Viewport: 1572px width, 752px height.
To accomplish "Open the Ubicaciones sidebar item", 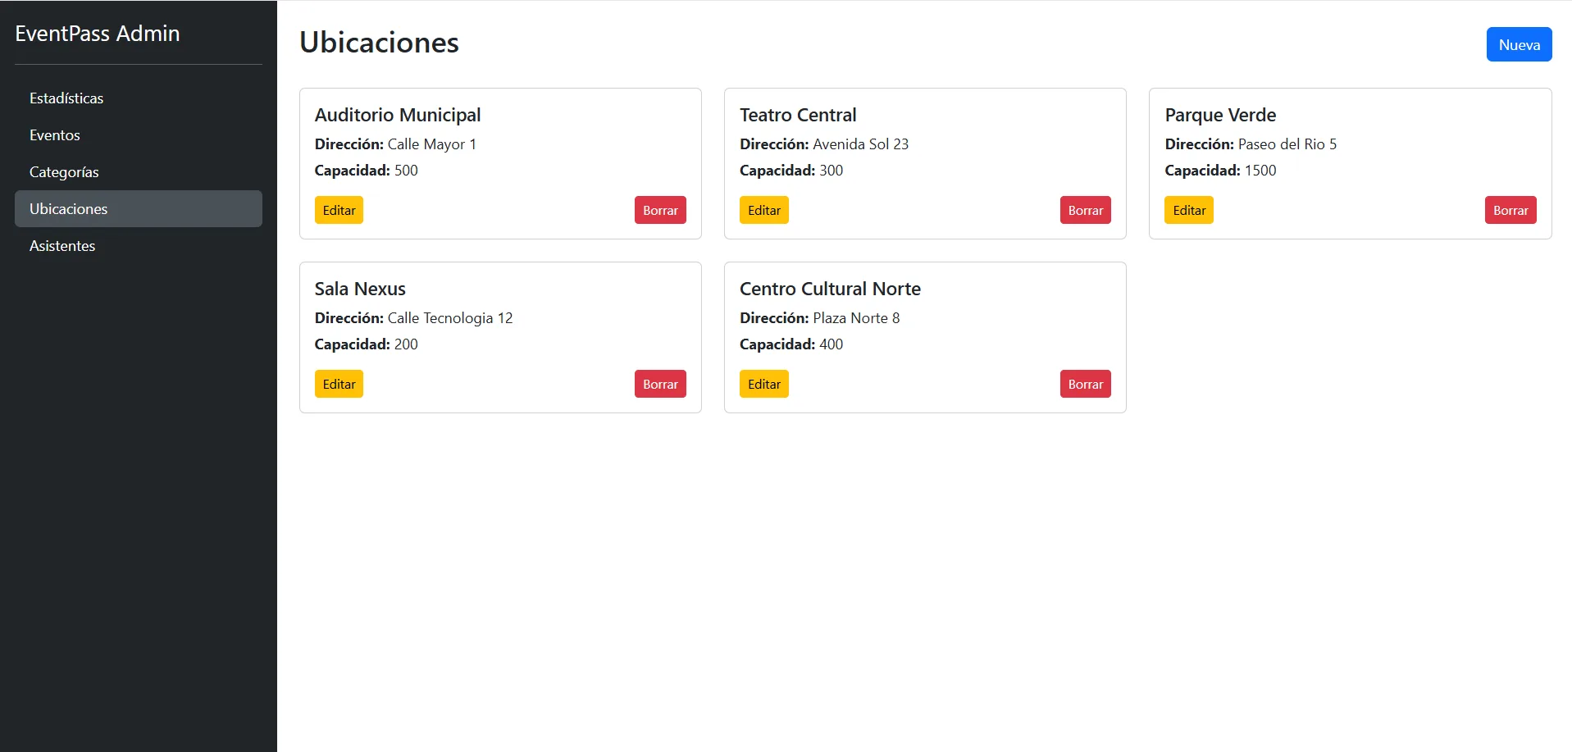I will (x=139, y=209).
